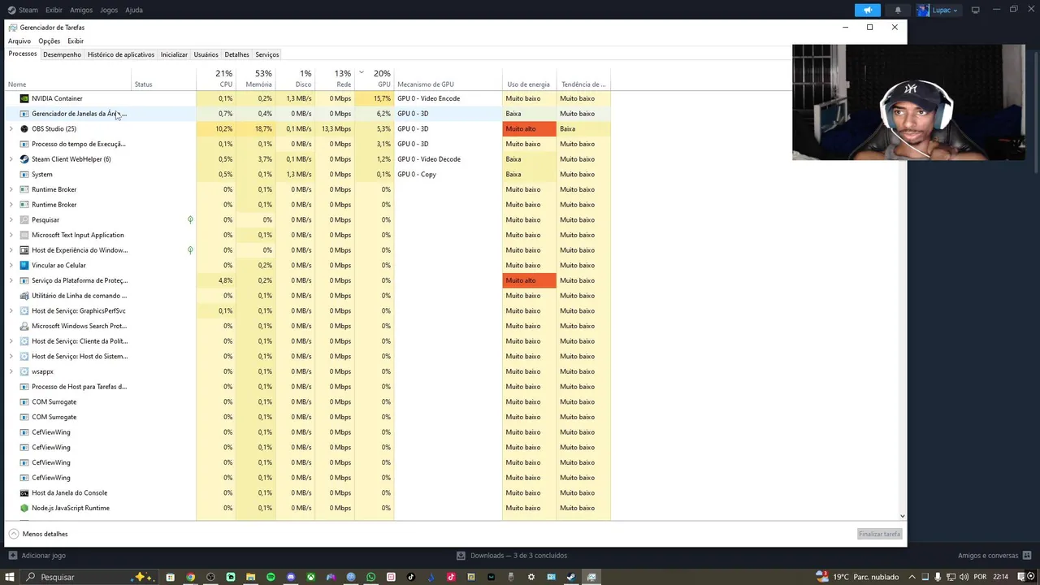The width and height of the screenshot is (1040, 585).
Task: Open the Lupac account dropdown in Steam
Action: 938,10
